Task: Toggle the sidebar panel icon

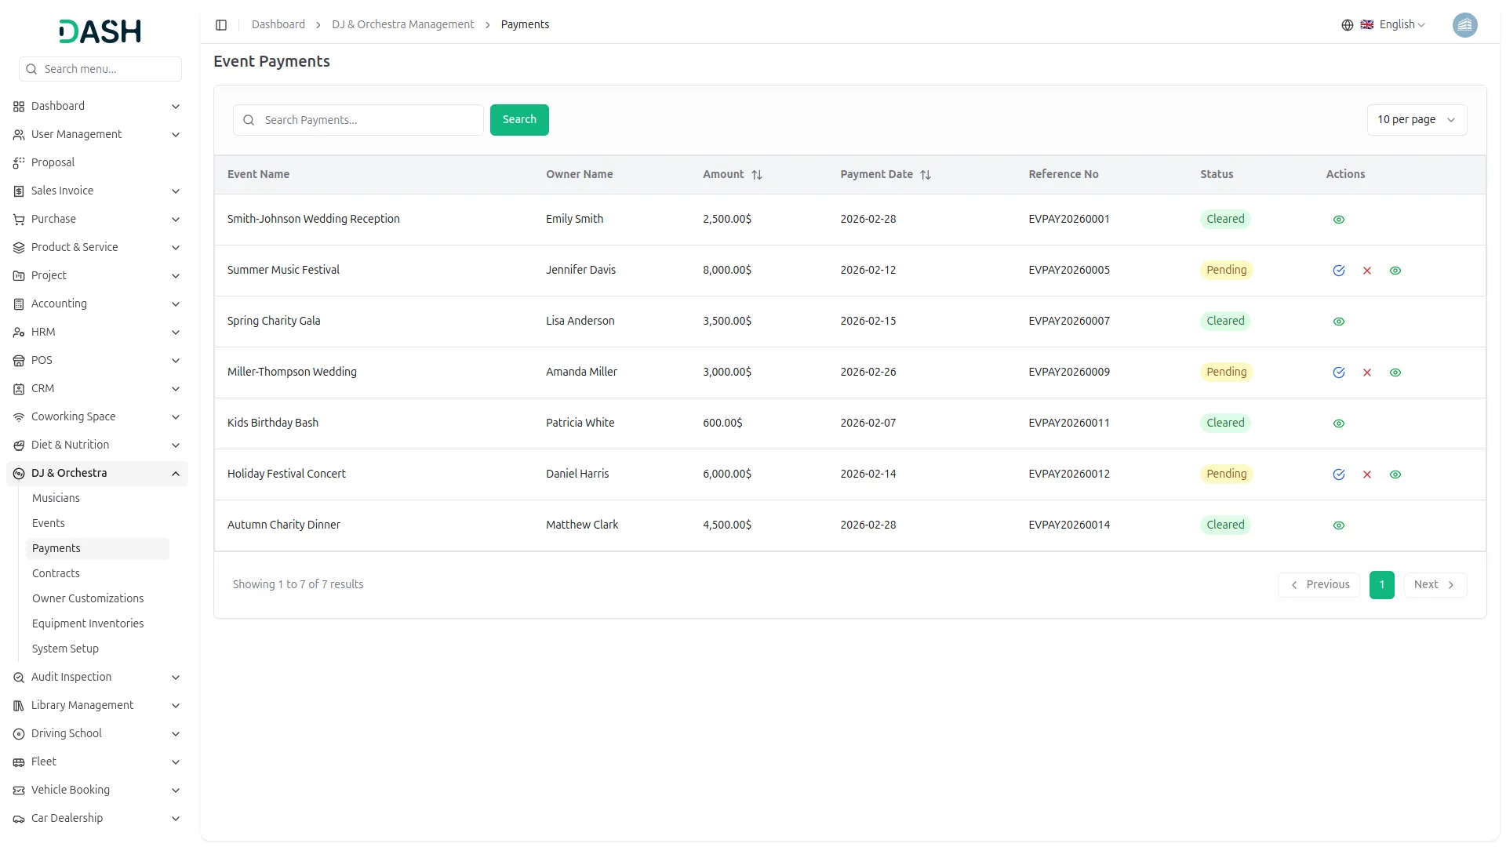Action: [x=221, y=25]
